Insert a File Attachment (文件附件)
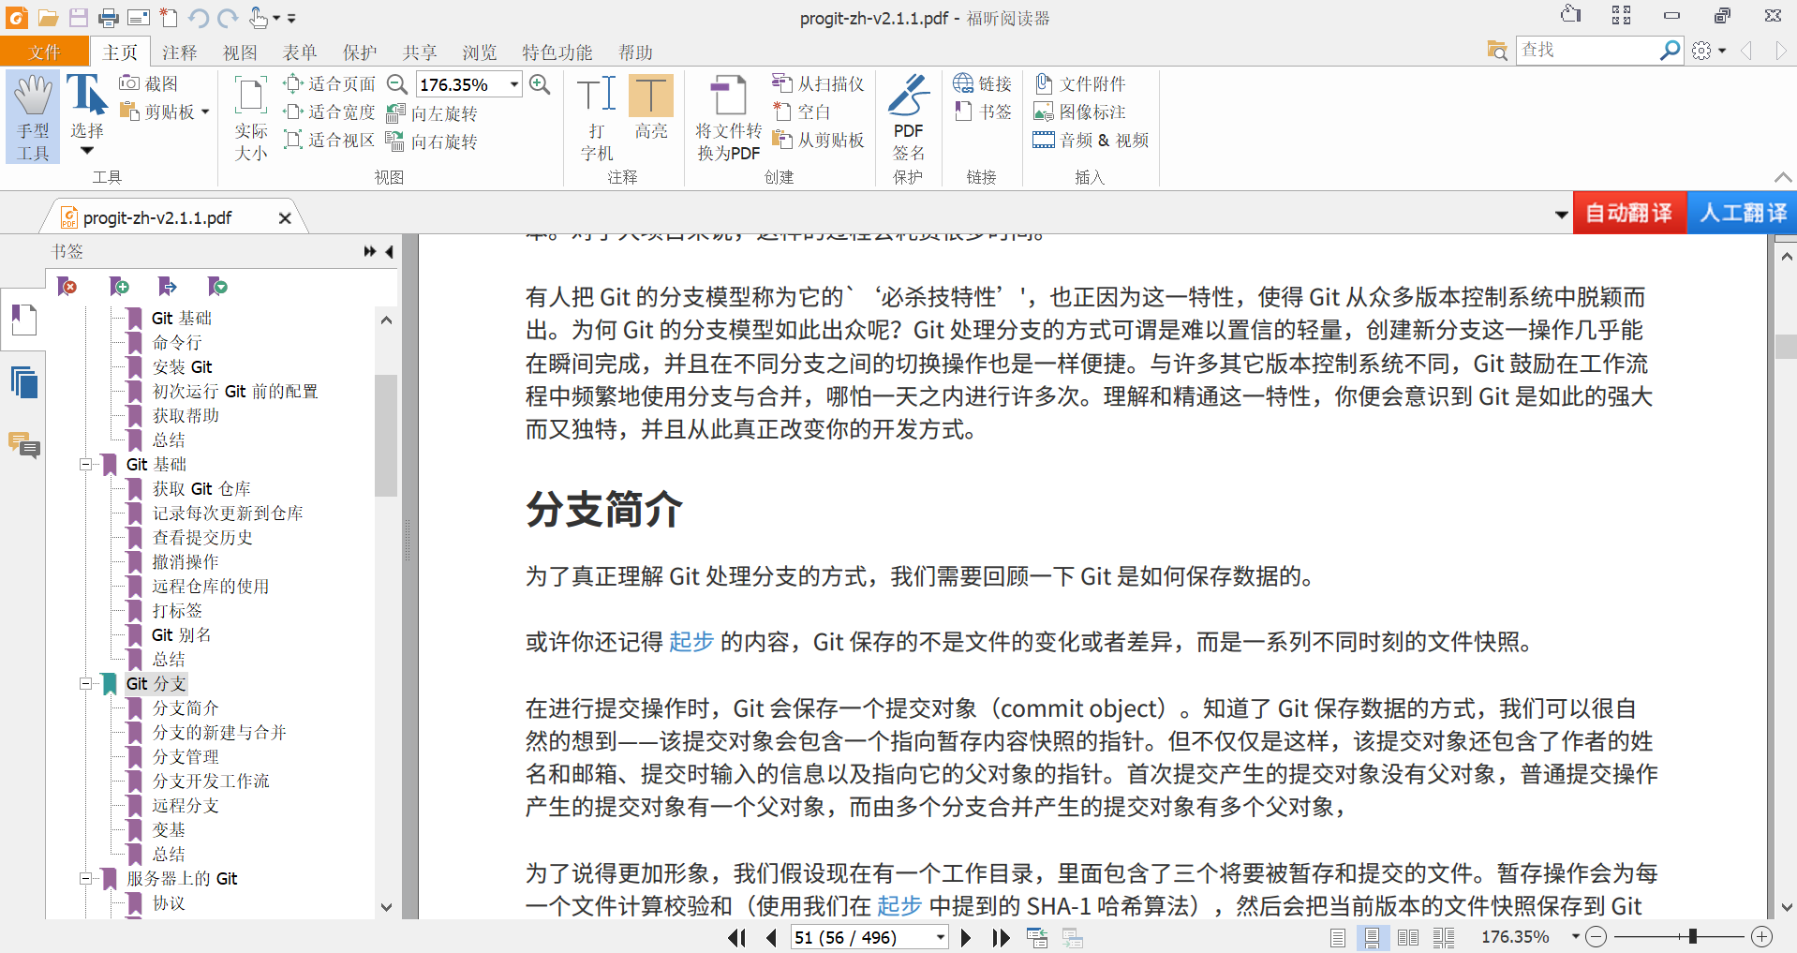The height and width of the screenshot is (953, 1797). pos(1079,83)
